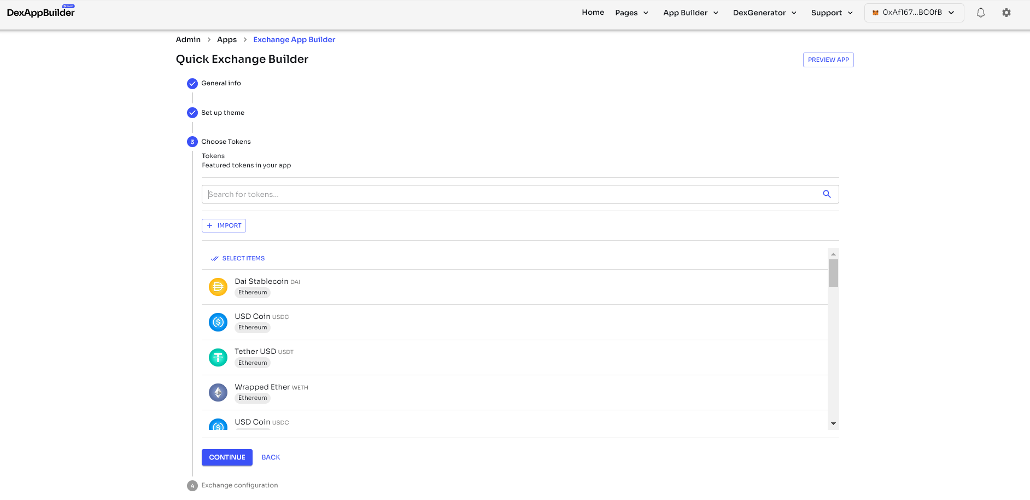1030x500 pixels.
Task: Click the Wrapped Ether token icon
Action: point(218,392)
